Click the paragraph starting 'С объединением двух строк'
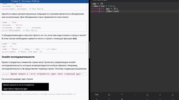 44,37
